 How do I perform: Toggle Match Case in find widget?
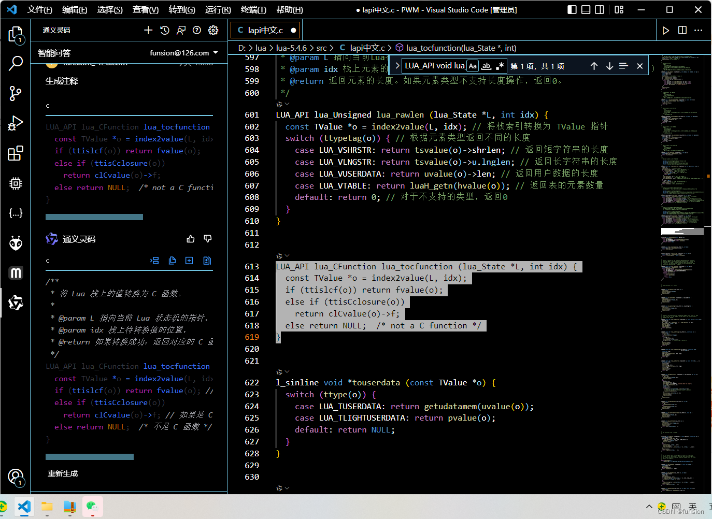pyautogui.click(x=473, y=66)
